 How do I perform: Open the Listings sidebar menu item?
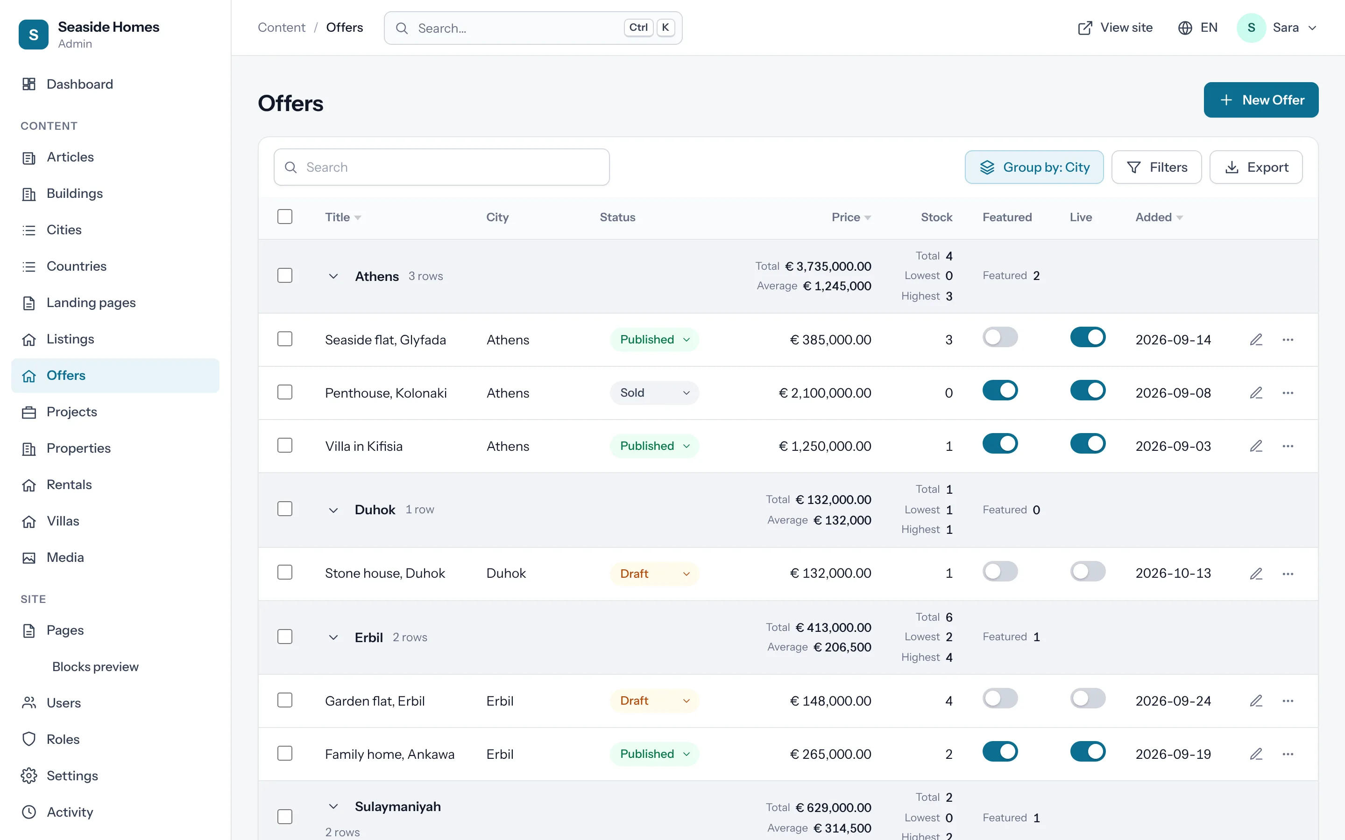pos(115,339)
